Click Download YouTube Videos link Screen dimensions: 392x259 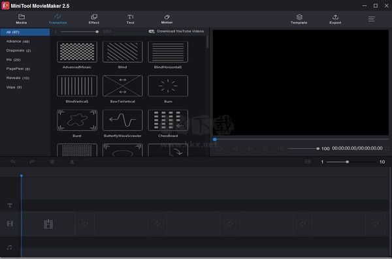coord(180,31)
